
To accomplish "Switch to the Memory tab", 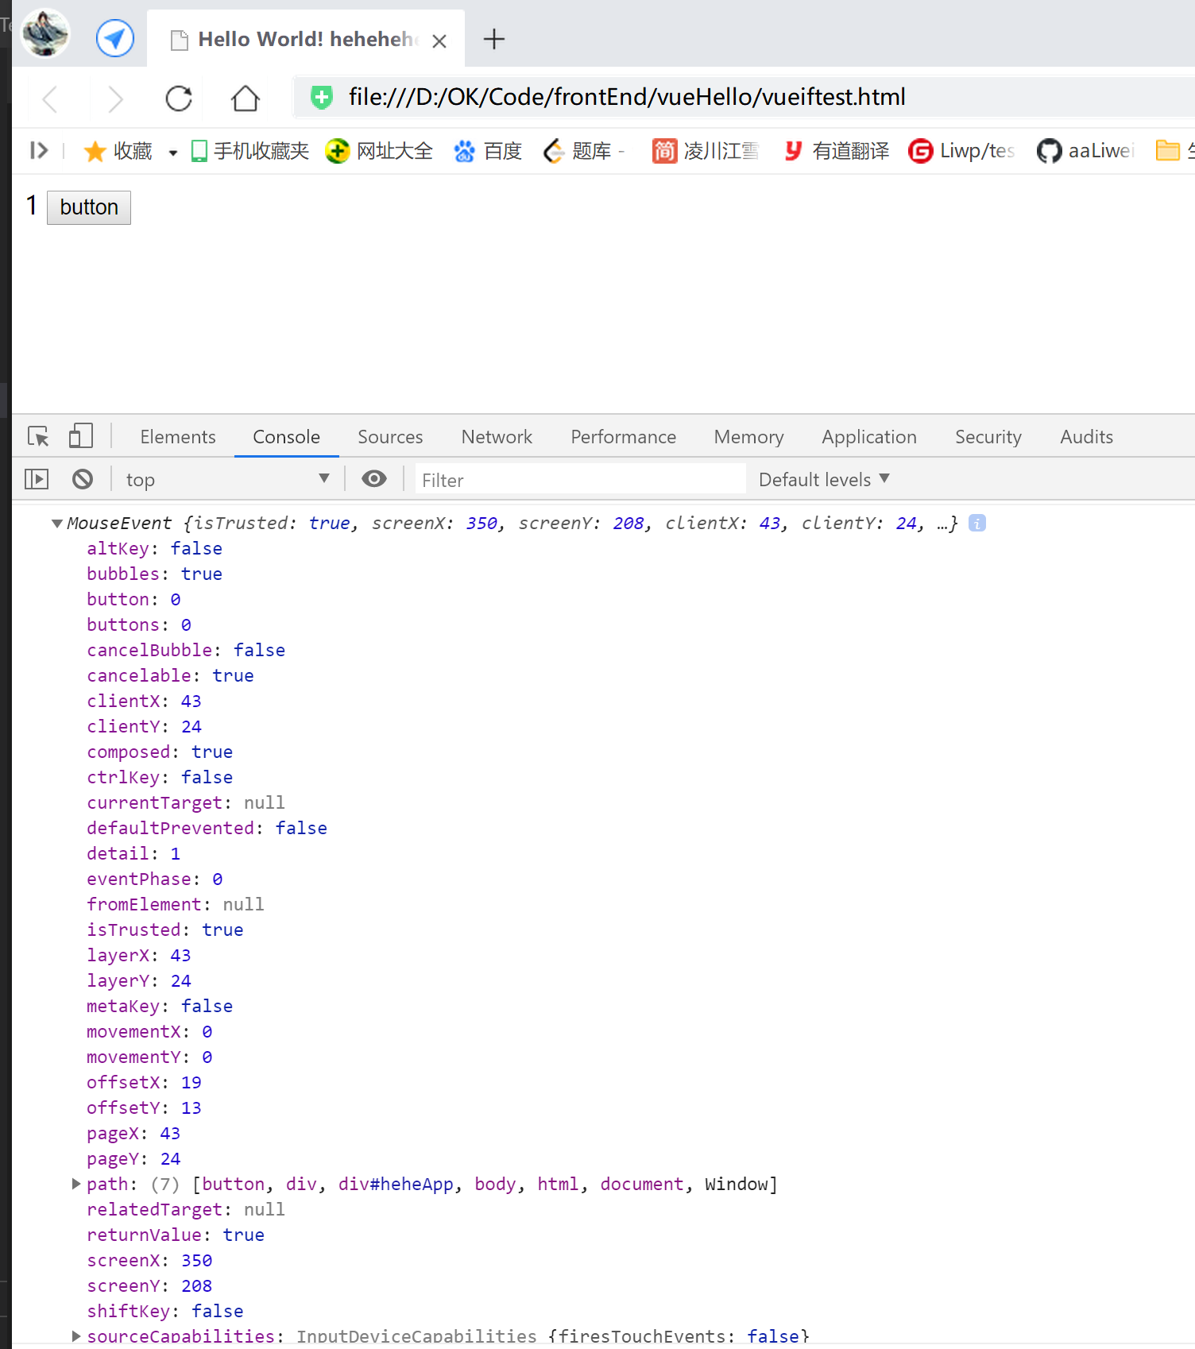I will click(748, 437).
